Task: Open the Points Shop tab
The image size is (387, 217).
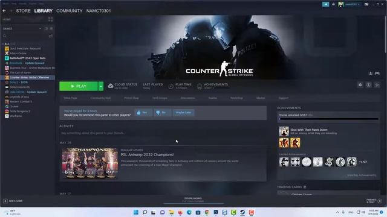Action: (131, 98)
